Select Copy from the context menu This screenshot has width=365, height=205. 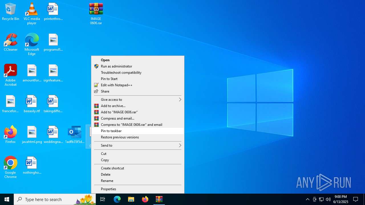pos(138,160)
